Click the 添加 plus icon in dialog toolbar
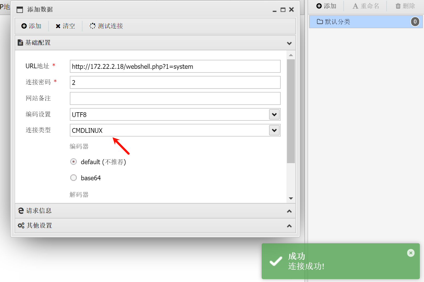The height and width of the screenshot is (282, 424). click(x=24, y=26)
